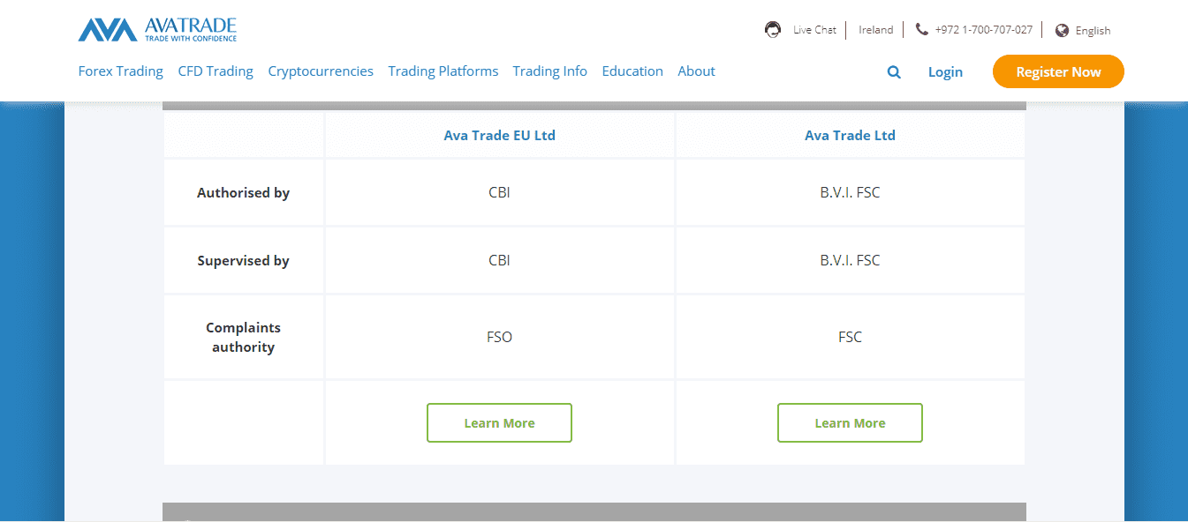Click the AvaTrade logo
Viewport: 1188px width, 522px height.
click(x=157, y=29)
